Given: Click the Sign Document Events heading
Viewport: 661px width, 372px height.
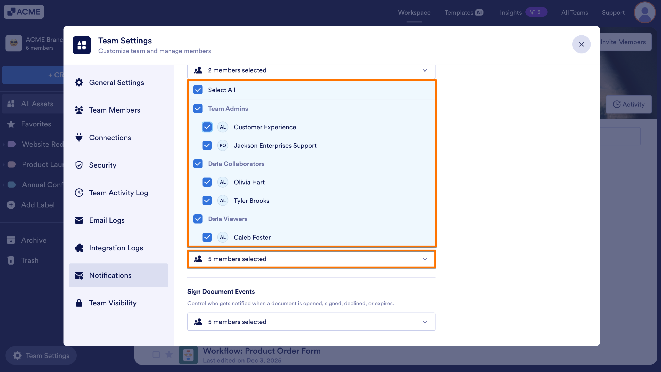Looking at the screenshot, I should 221,291.
